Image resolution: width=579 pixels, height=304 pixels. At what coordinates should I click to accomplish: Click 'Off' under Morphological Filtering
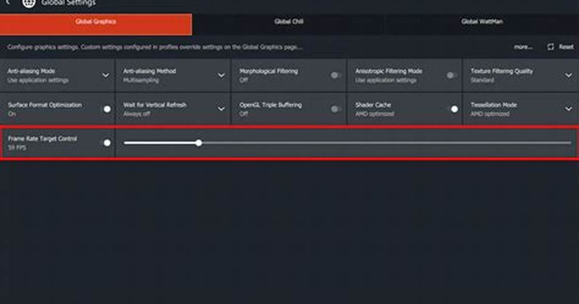244,80
